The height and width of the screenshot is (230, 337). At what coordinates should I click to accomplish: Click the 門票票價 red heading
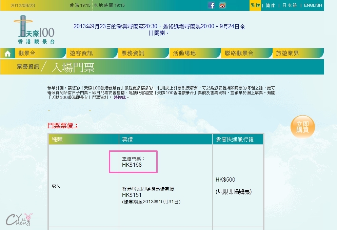pos(63,126)
